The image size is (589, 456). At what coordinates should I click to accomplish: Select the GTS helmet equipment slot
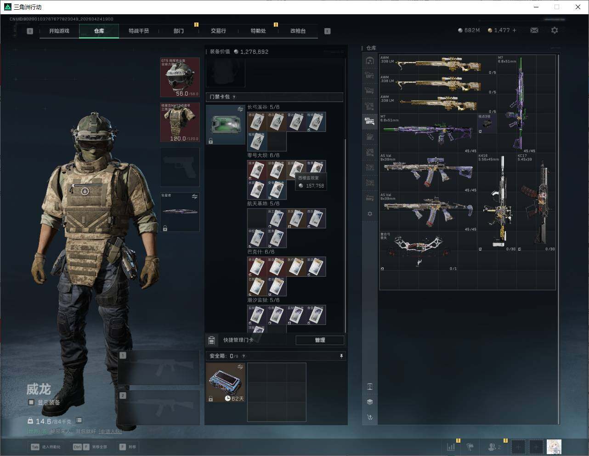click(180, 77)
